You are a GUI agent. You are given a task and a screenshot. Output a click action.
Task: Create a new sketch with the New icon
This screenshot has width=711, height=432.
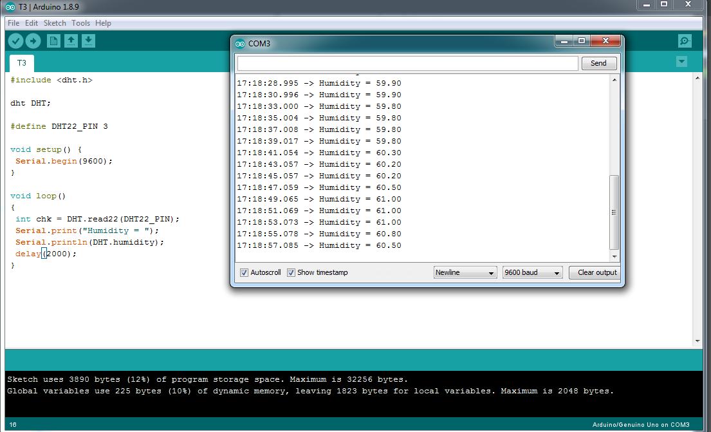click(x=53, y=41)
